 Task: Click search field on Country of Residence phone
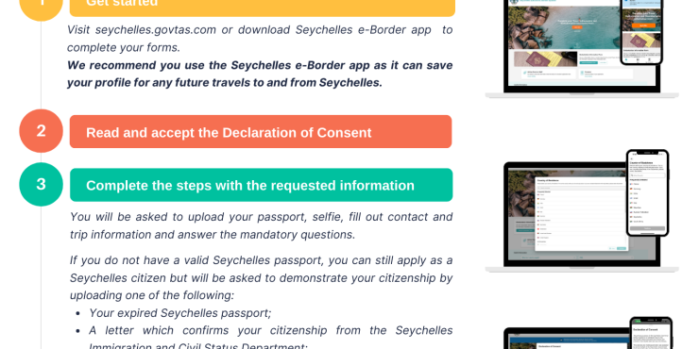pos(647,175)
